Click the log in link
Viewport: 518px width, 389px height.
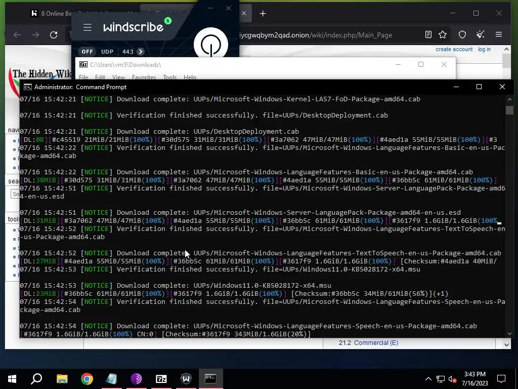coord(484,49)
